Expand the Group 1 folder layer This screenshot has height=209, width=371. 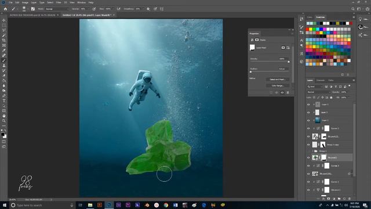point(313,151)
